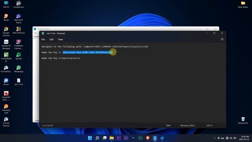Click the UTF-8 encoding indicator

209,125
